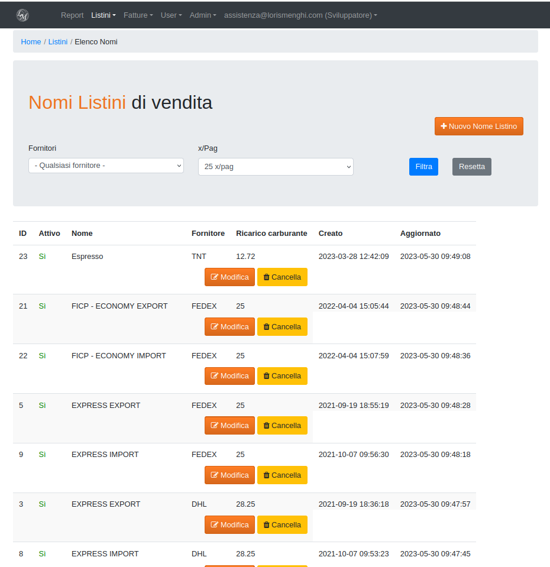Delete the Espresso TNT row using Cancella

coord(282,277)
